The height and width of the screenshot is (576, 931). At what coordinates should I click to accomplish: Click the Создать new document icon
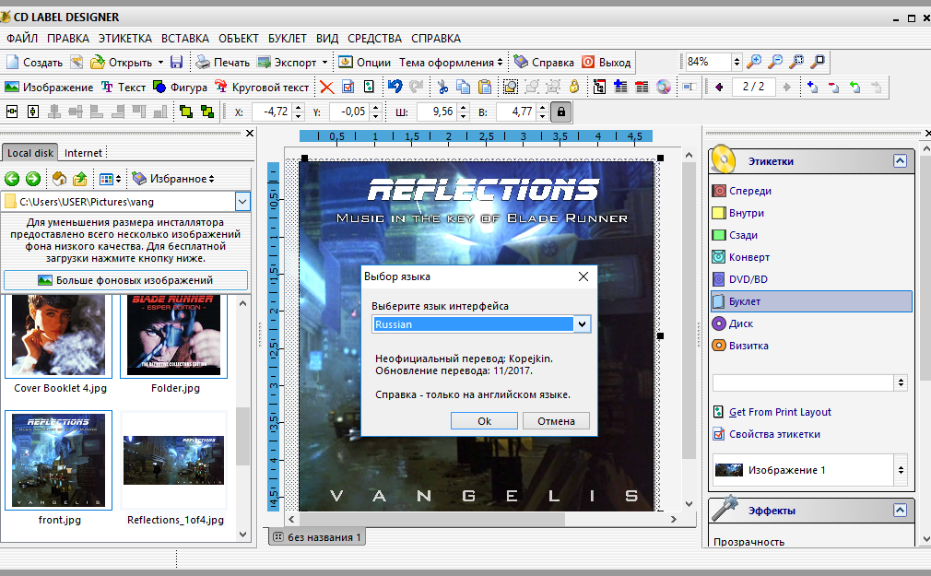click(12, 62)
